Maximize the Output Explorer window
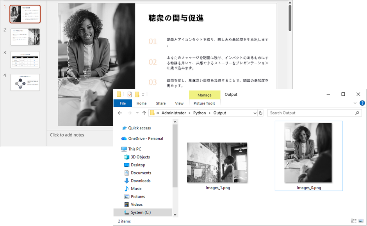Viewport: 367px width, 226px height. click(343, 94)
